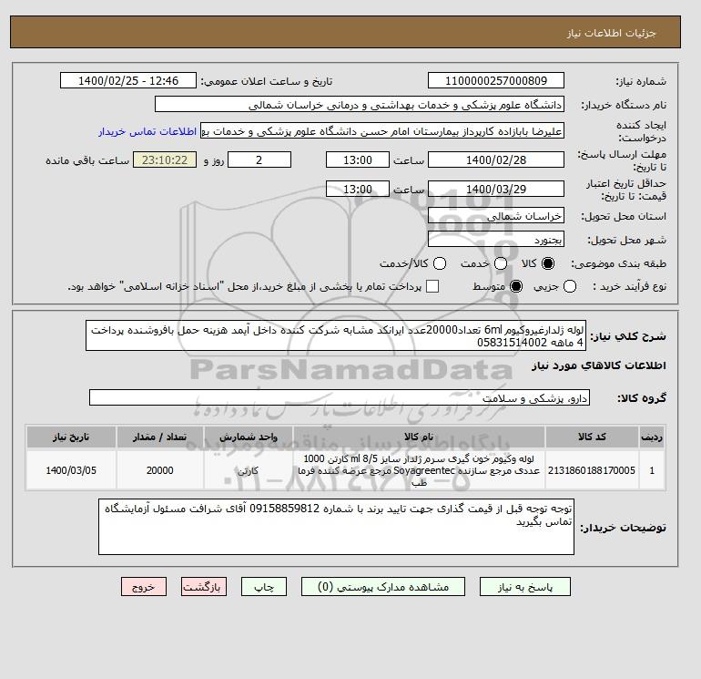Click the چاپ print button
This screenshot has height=679, width=701.
pyautogui.click(x=264, y=586)
